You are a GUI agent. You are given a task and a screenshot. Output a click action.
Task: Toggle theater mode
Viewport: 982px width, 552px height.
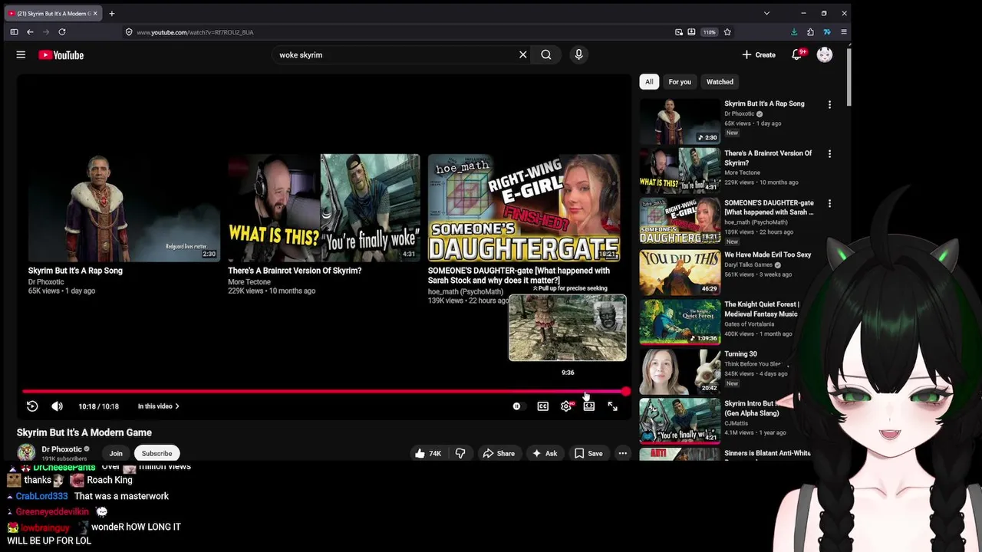589,406
